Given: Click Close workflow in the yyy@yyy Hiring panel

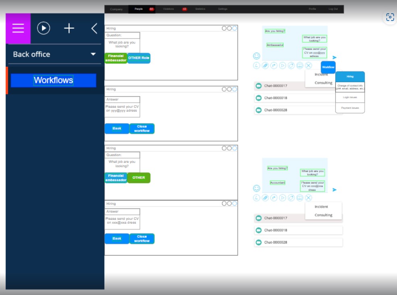Looking at the screenshot, I should click(142, 129).
